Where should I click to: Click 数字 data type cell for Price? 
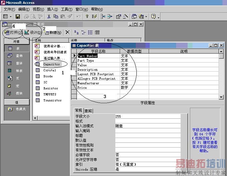click(x=134, y=87)
